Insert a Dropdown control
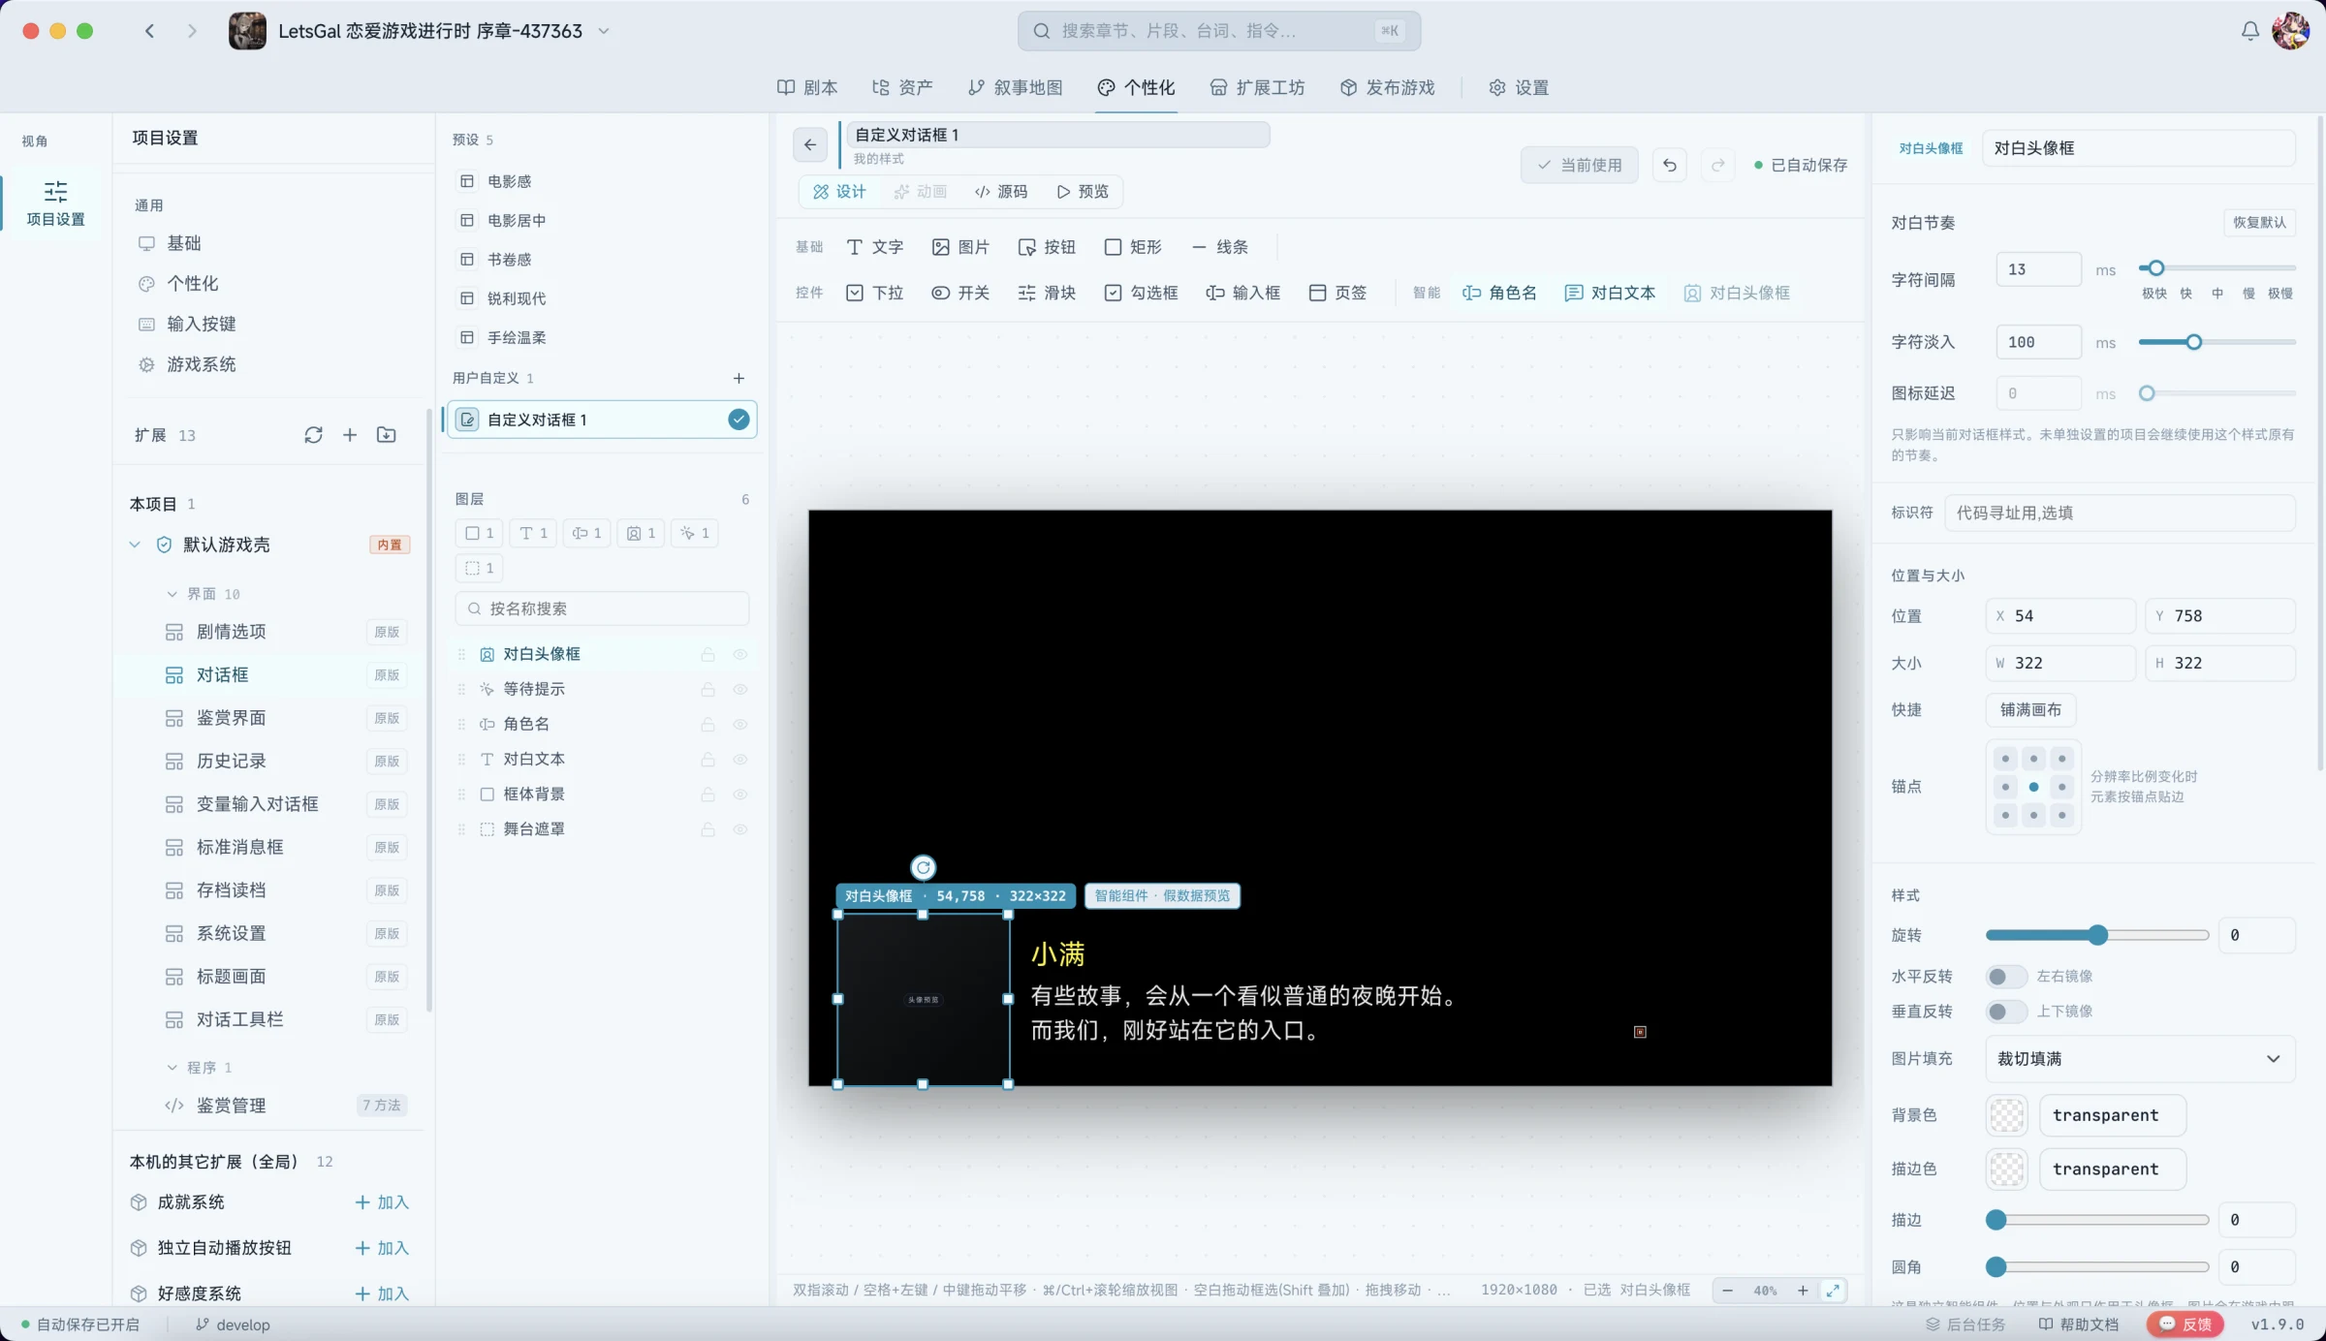This screenshot has height=1341, width=2326. click(874, 293)
